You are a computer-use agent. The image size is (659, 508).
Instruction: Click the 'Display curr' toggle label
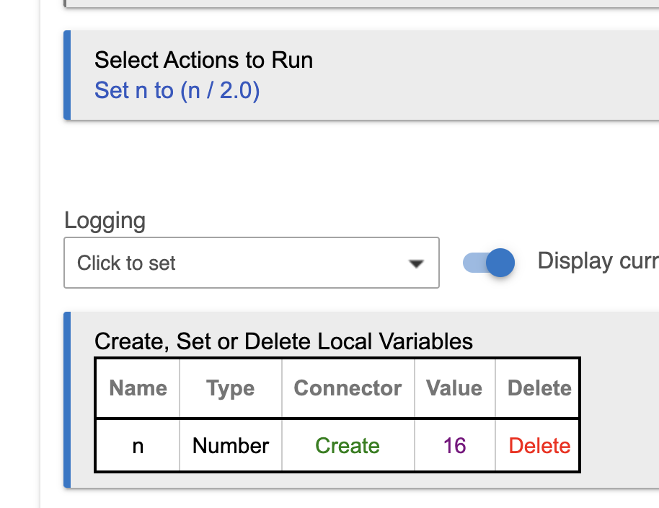(598, 261)
